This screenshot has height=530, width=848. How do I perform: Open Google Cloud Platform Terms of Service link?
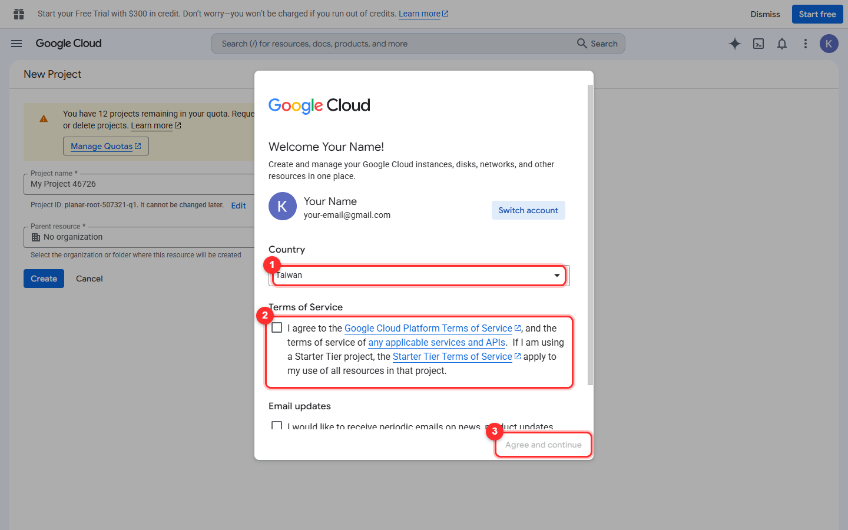click(x=432, y=328)
